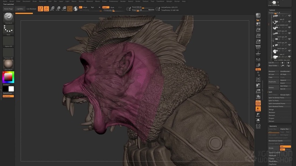Click the Solo mode icon
The image size is (296, 166).
coord(258,120)
